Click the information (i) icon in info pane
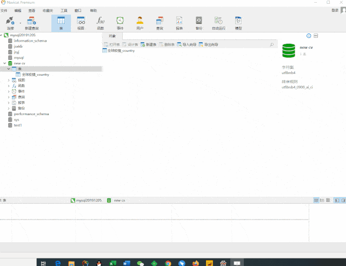This screenshot has height=266, width=346. (309, 36)
